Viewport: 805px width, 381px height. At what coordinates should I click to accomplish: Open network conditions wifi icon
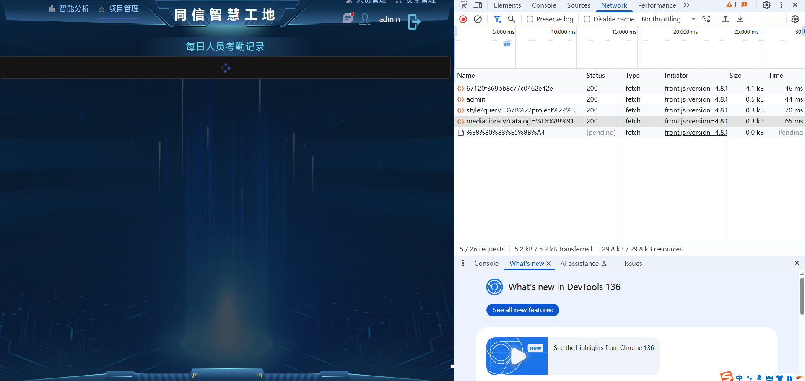[x=706, y=19]
